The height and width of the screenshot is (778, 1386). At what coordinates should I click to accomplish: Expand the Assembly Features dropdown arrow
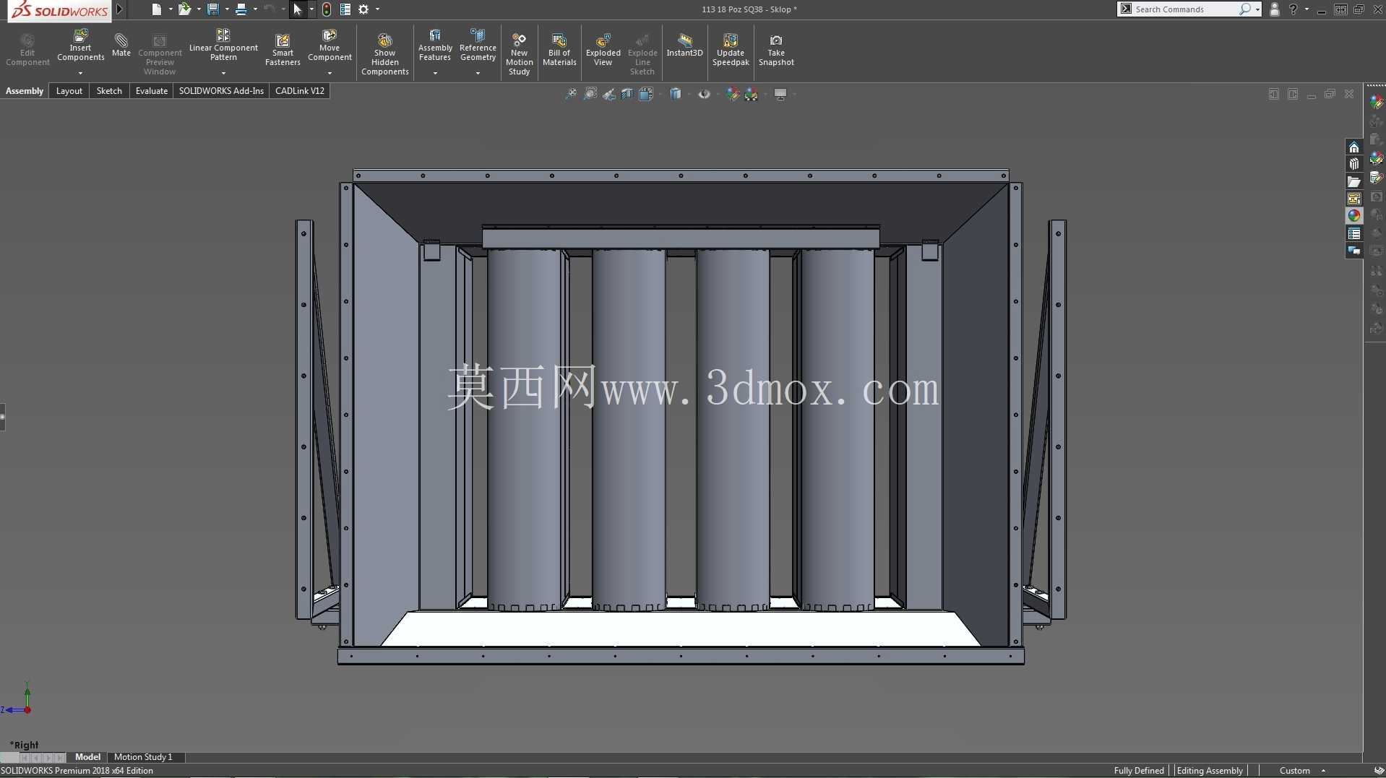tap(435, 73)
